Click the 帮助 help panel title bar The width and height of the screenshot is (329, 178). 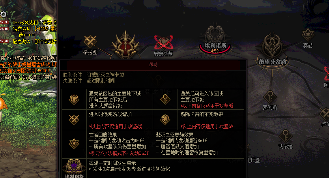click(x=153, y=65)
